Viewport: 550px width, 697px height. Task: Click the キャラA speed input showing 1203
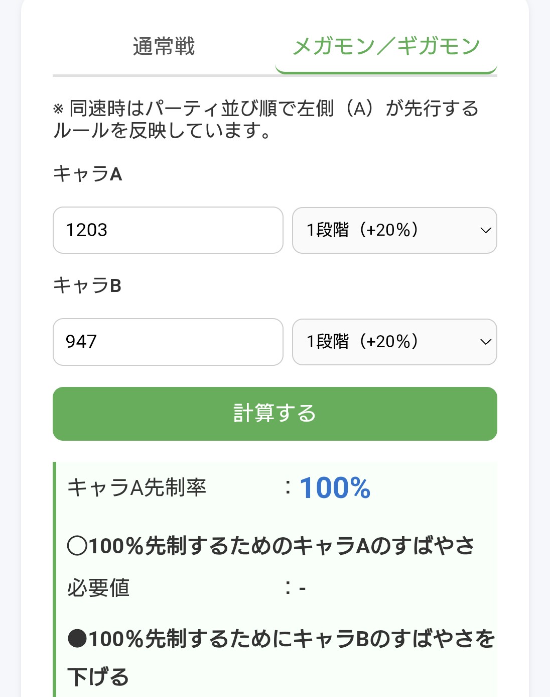click(168, 230)
